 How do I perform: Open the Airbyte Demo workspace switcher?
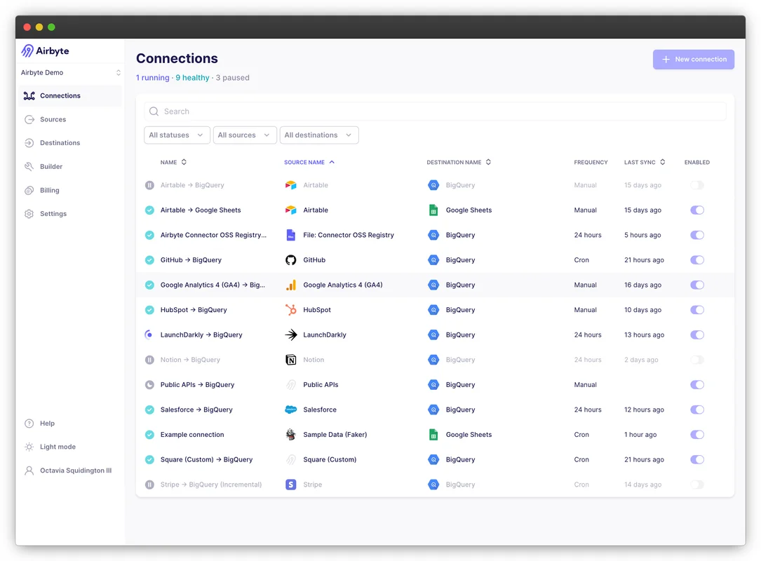[69, 72]
